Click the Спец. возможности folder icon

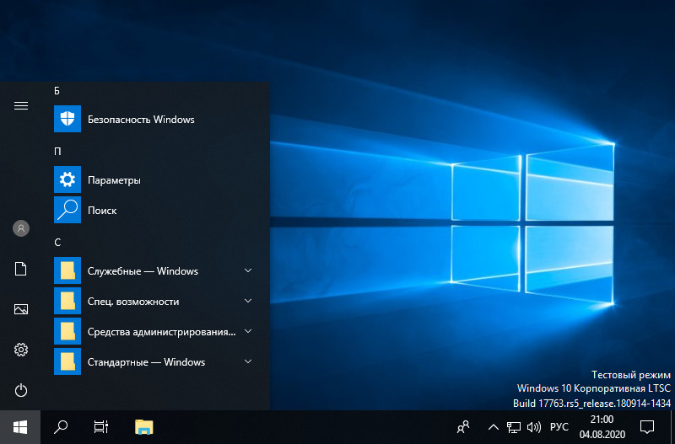(67, 301)
